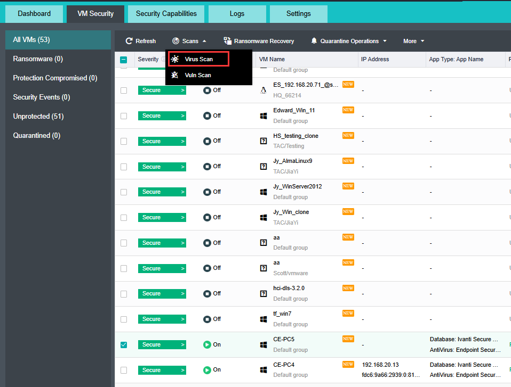Uncheck the CE-PC5 row checkbox
Screen dimensions: 511x387
point(124,345)
